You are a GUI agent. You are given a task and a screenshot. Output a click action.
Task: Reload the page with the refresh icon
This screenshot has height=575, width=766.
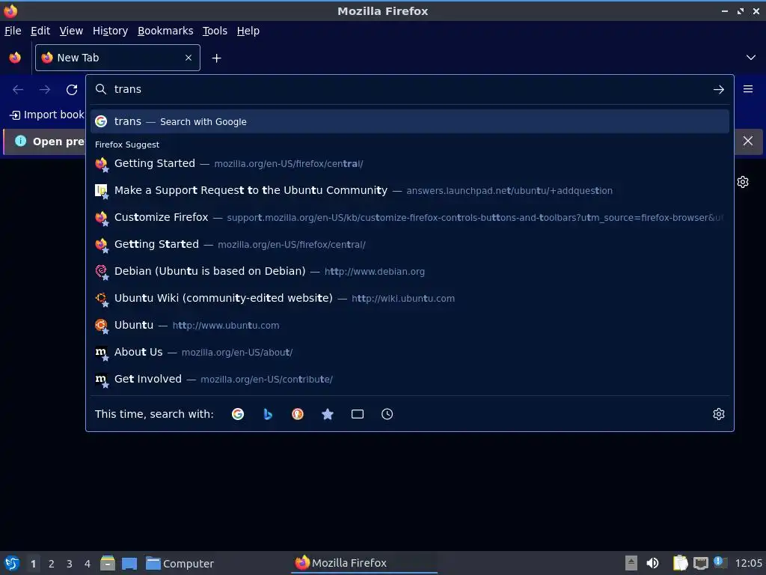click(x=72, y=90)
